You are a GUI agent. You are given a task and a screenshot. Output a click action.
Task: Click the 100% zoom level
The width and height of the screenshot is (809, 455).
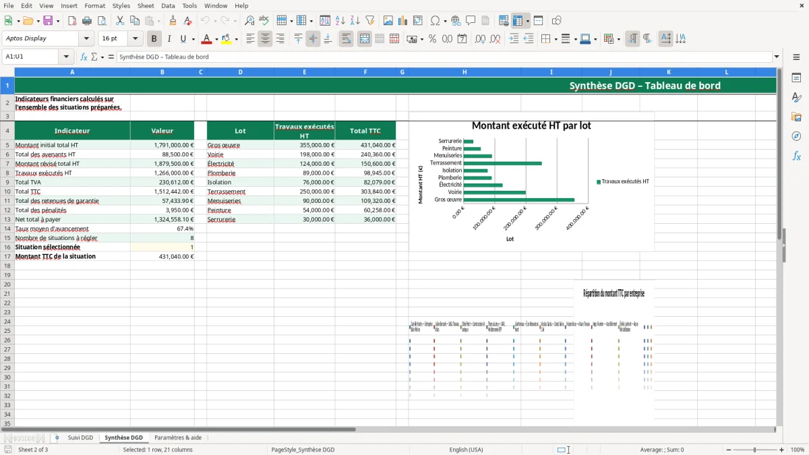click(797, 450)
